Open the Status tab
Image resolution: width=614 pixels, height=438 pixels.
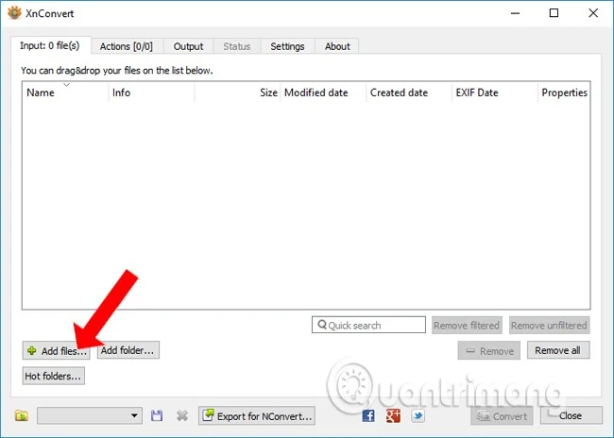coord(237,46)
